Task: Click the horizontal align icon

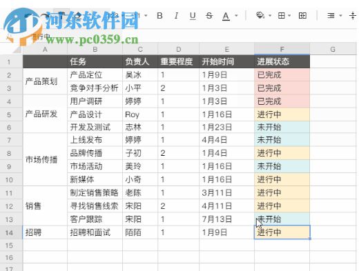Action: pos(331,16)
